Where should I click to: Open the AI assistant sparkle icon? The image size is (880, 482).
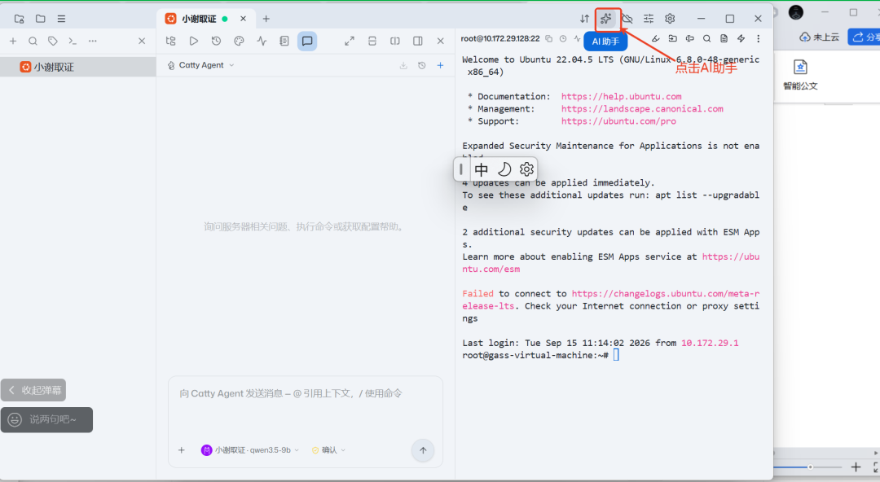click(x=606, y=19)
